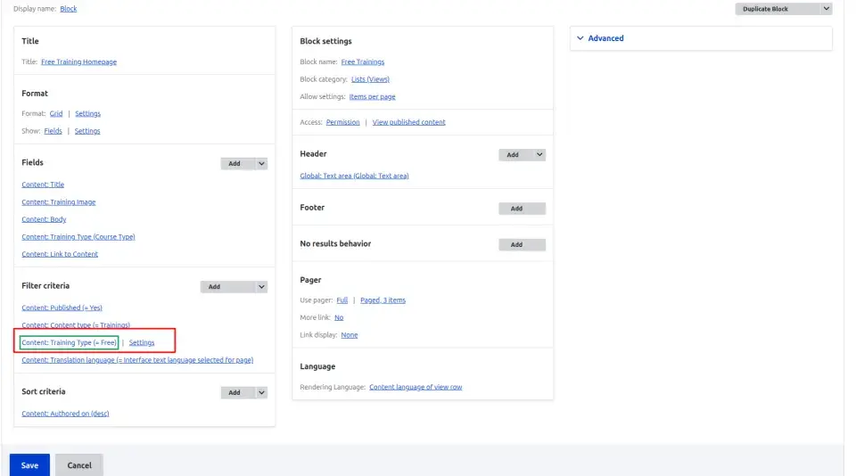The height and width of the screenshot is (476, 856).
Task: Edit the Free Training Homepage title
Action: [78, 62]
